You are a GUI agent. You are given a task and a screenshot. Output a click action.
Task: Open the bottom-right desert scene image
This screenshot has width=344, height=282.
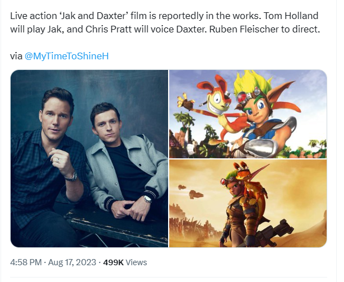pyautogui.click(x=248, y=204)
